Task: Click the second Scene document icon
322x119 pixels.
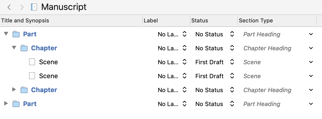Action: 32,76
